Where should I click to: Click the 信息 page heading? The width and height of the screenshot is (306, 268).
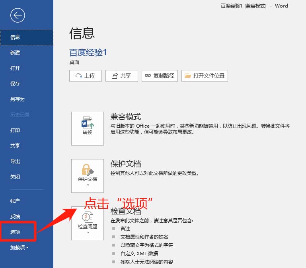point(82,33)
